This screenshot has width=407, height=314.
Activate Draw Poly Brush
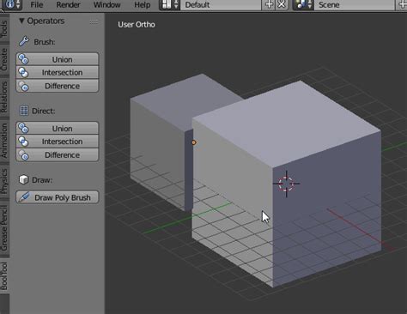pyautogui.click(x=58, y=197)
